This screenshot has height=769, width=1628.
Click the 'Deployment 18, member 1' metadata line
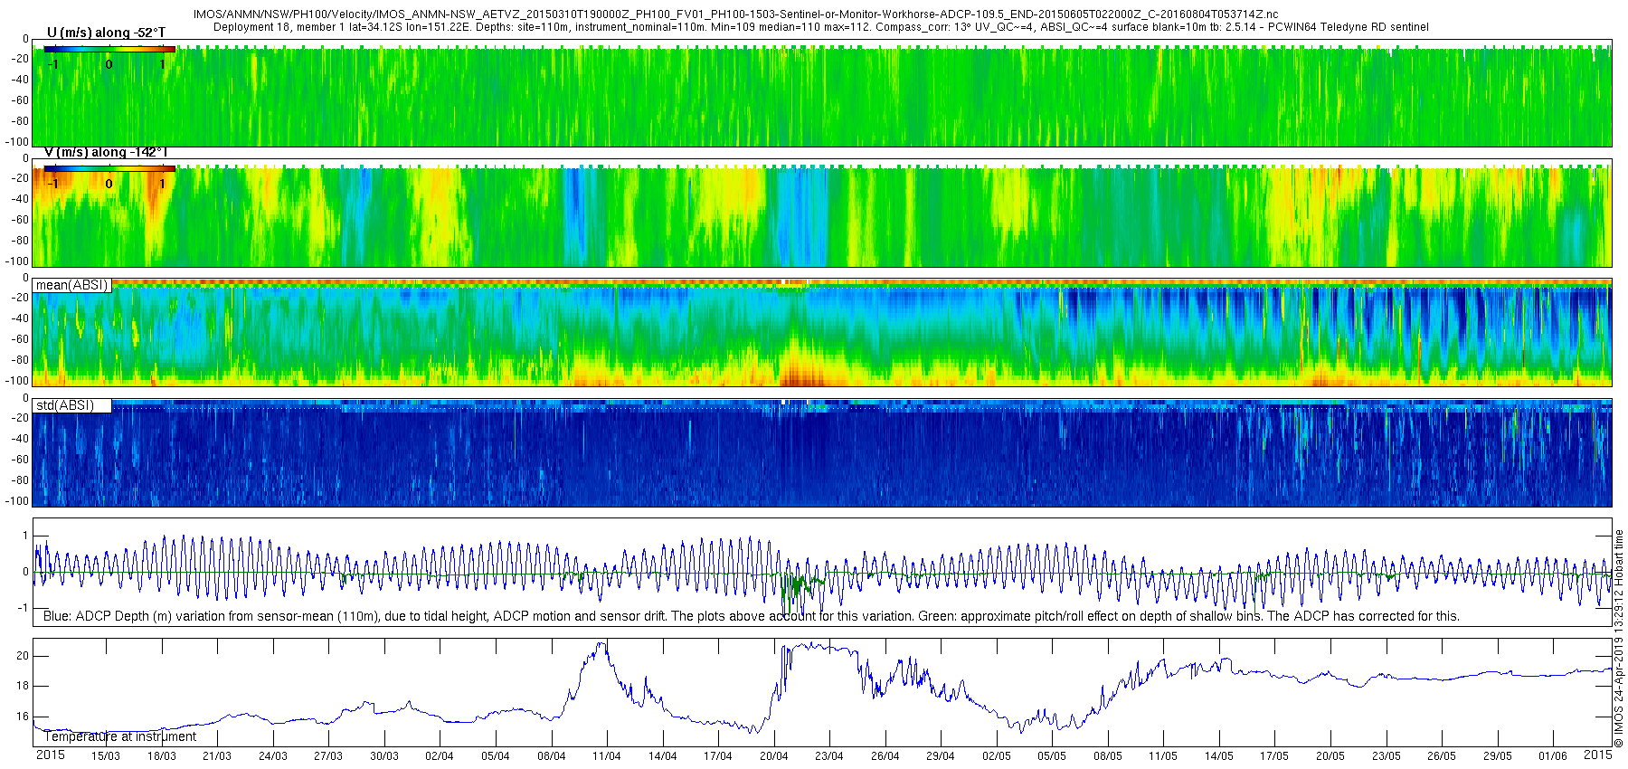pyautogui.click(x=820, y=27)
